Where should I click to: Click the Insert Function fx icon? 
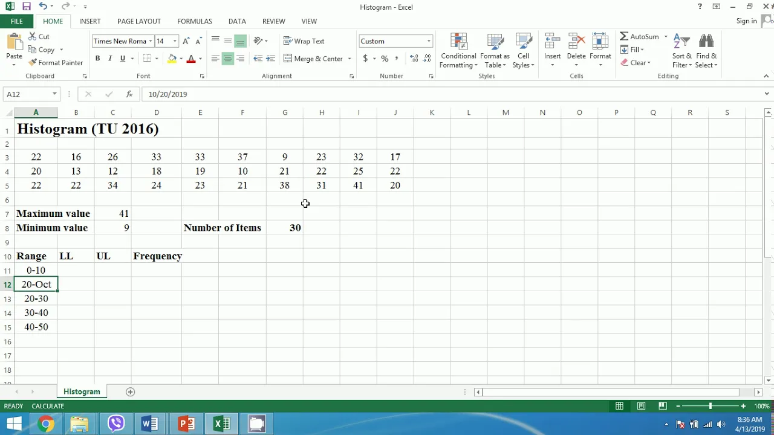129,94
